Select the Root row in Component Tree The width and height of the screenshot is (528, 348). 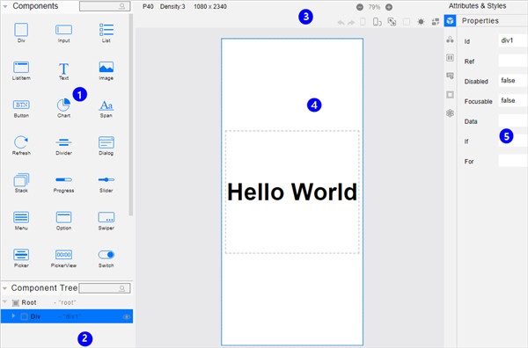coord(67,302)
